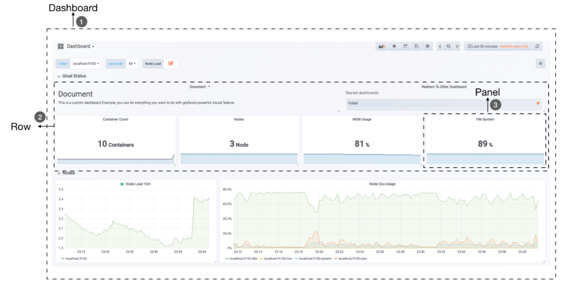Image resolution: width=584 pixels, height=284 pixels.
Task: Click the Container Count panel title
Action: pos(115,119)
